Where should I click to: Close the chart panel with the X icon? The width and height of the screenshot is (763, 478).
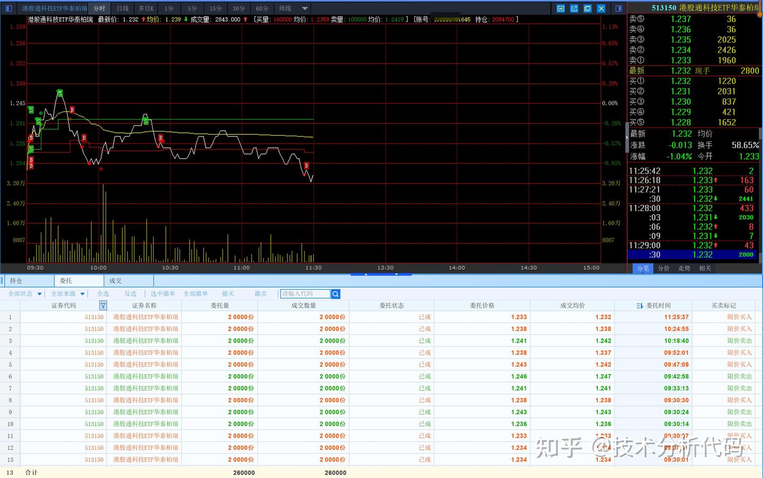[601, 8]
